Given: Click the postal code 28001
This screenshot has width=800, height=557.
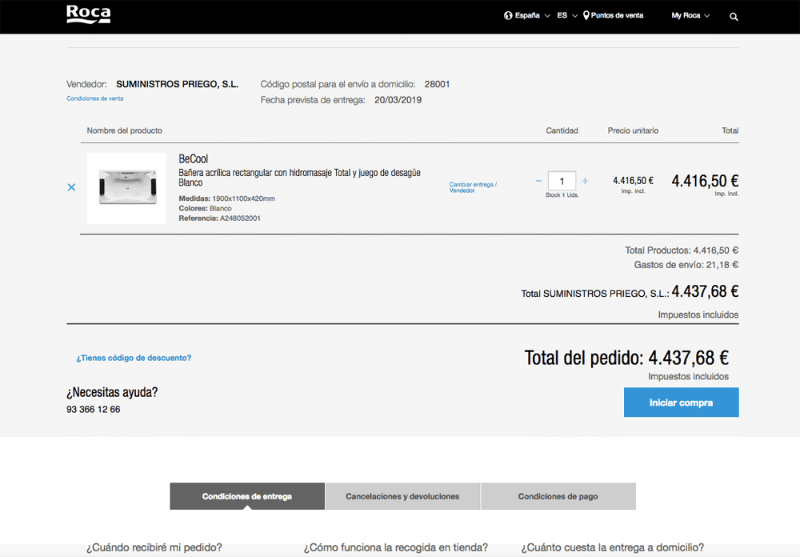Looking at the screenshot, I should pyautogui.click(x=438, y=84).
